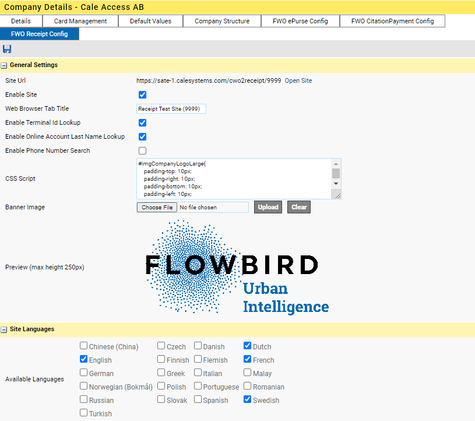Uncheck the Swedish language

(x=248, y=399)
